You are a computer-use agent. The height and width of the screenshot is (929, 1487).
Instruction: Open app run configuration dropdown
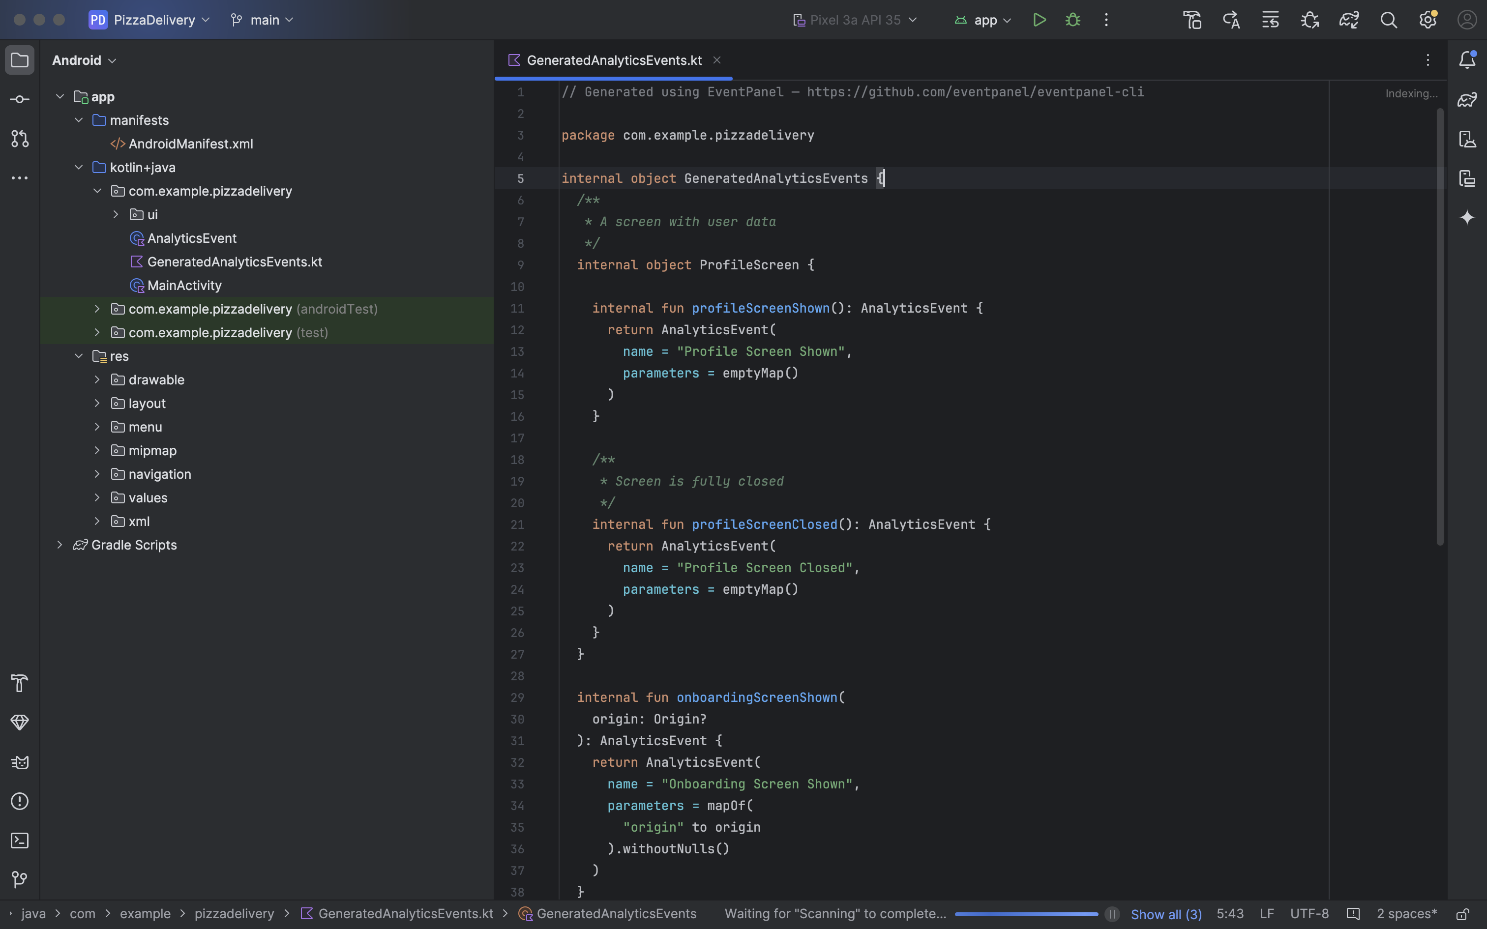[x=982, y=20]
